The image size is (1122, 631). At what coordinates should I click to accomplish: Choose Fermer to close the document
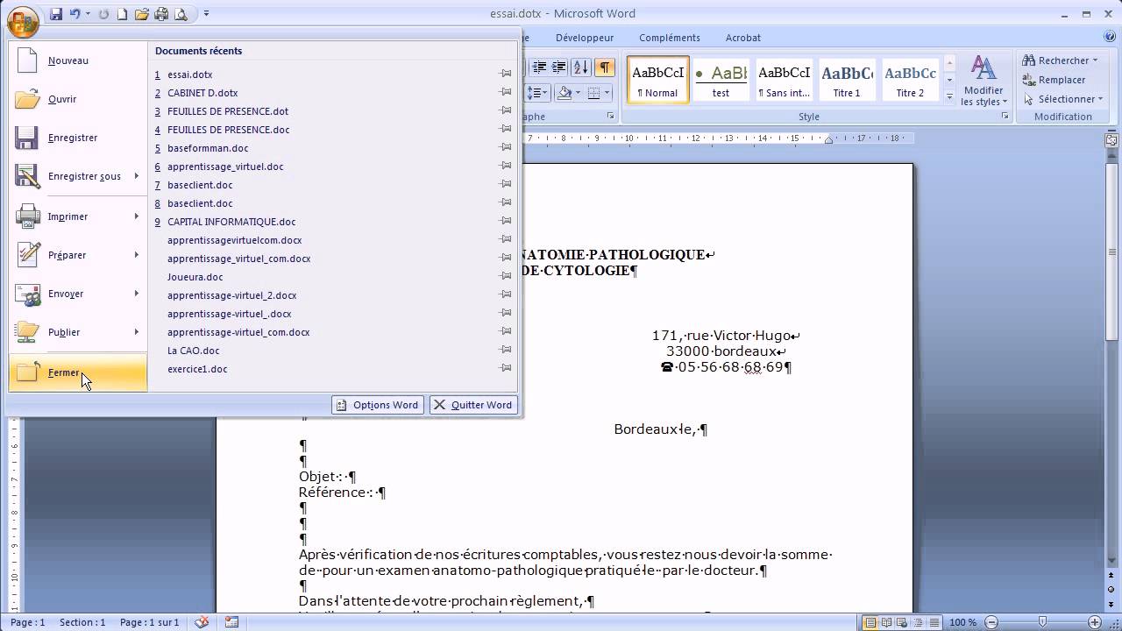point(77,372)
